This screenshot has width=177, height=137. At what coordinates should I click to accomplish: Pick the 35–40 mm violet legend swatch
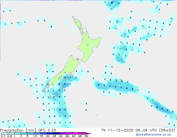pos(69,133)
